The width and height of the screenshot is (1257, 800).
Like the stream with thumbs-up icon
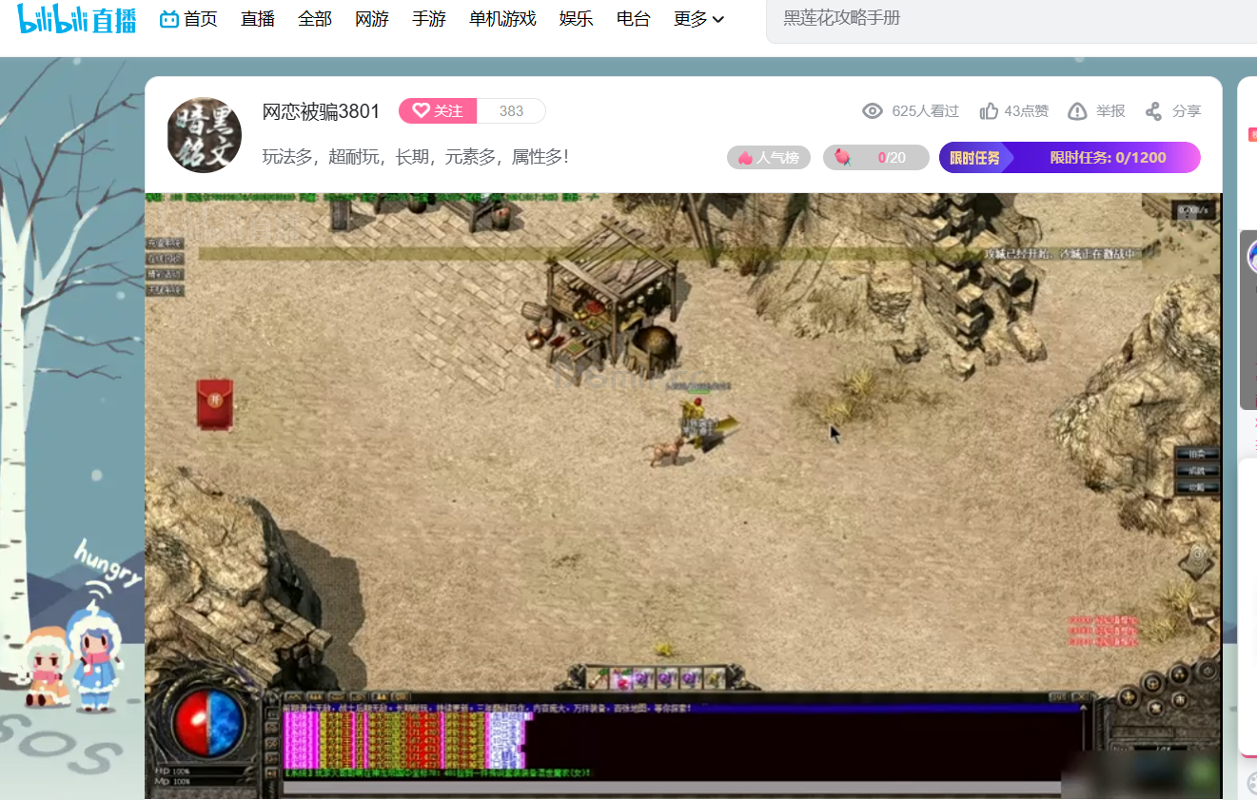coord(989,111)
